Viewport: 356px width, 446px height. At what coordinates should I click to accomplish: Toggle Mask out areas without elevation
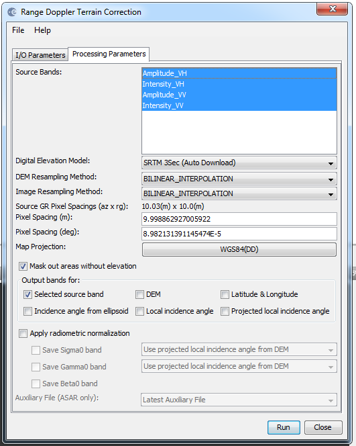[23, 267]
